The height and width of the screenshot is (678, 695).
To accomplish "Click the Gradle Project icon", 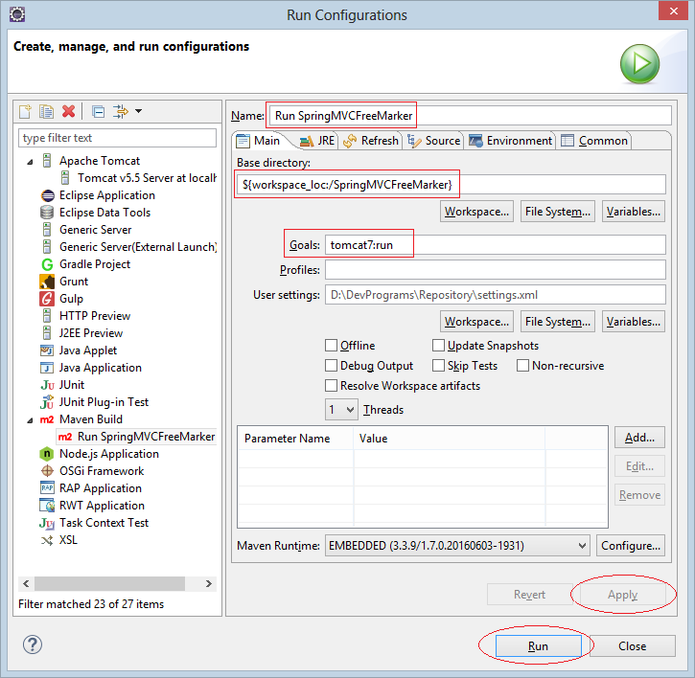I will pos(47,264).
